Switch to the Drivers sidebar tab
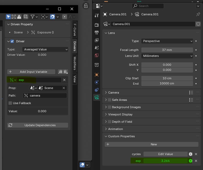The width and height of the screenshot is (203, 170). pos(75,46)
